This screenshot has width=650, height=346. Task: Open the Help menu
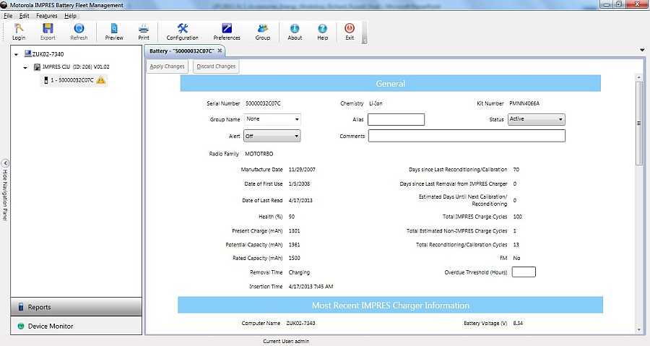(70, 16)
